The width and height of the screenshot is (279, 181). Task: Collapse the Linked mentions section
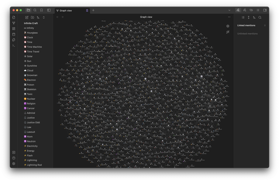pyautogui.click(x=246, y=25)
